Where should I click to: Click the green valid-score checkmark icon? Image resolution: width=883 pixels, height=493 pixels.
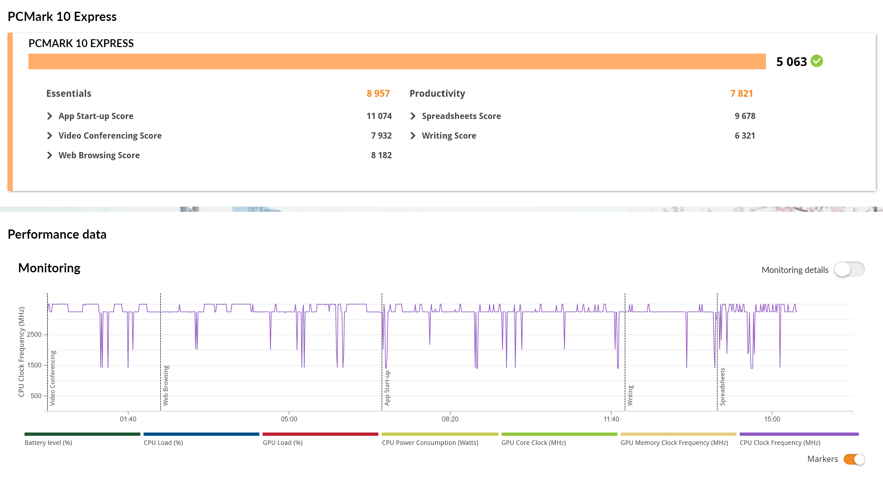click(817, 61)
